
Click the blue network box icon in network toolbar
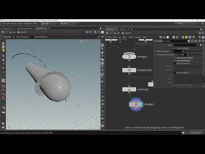click(x=190, y=37)
